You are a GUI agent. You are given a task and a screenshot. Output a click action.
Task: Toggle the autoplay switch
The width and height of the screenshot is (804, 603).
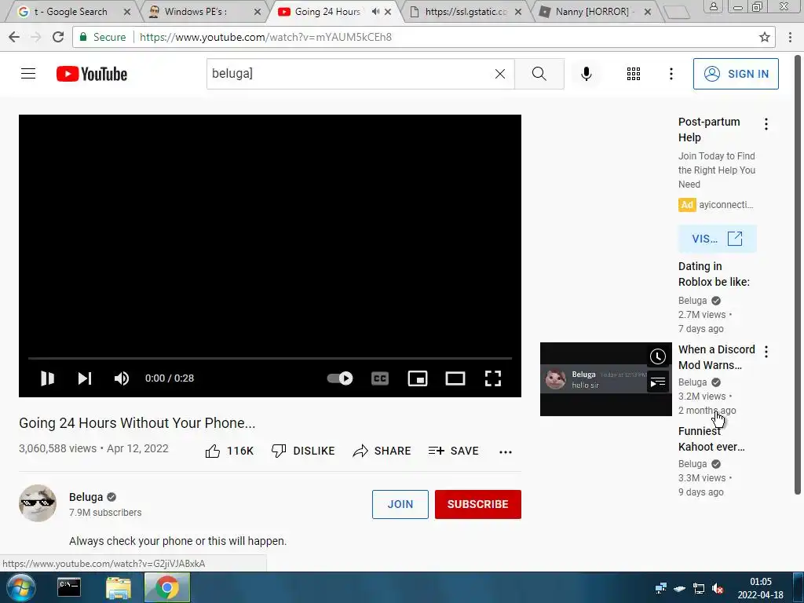point(340,378)
